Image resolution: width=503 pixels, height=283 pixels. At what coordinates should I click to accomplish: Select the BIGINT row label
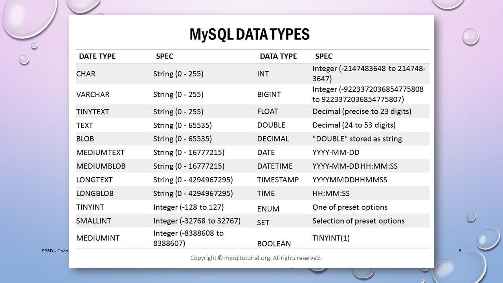click(x=269, y=95)
